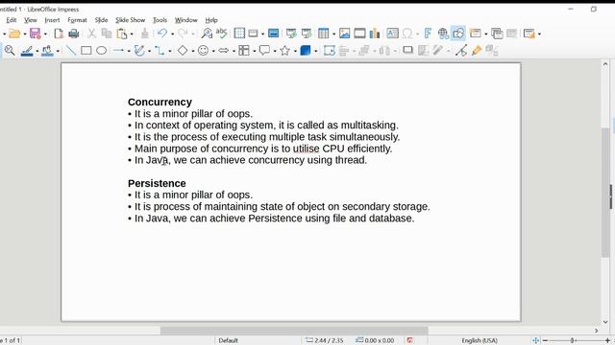Insert a chart
This screenshot has width=615, height=345.
[x=375, y=34]
